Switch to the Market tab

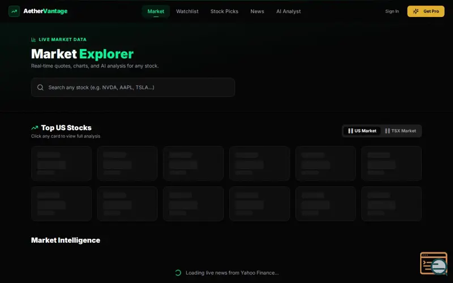click(156, 11)
